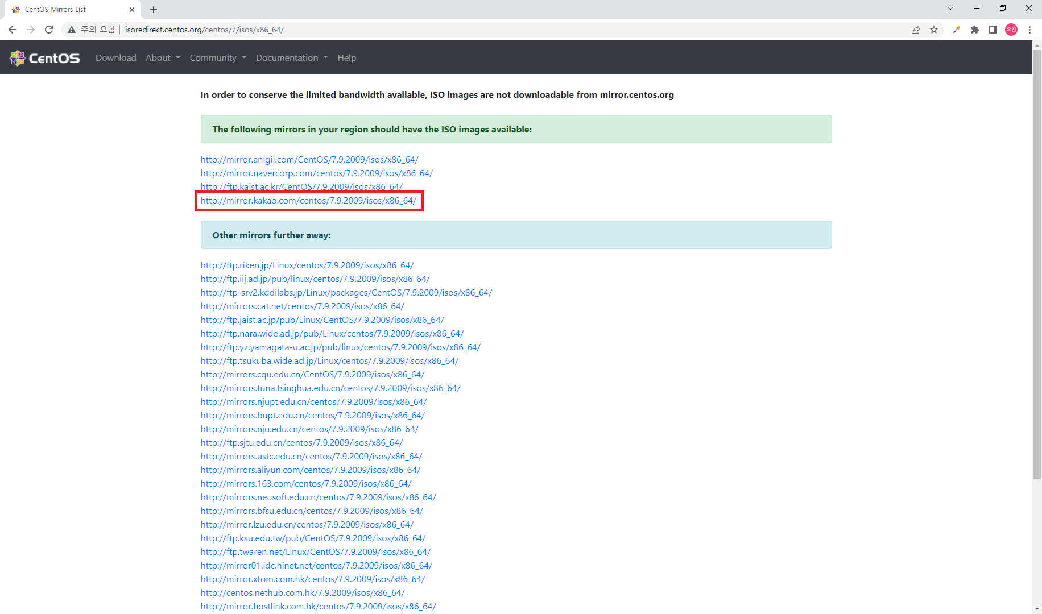Open the ftp.jaist.ac.jp mirror link
The height and width of the screenshot is (614, 1042).
point(322,320)
